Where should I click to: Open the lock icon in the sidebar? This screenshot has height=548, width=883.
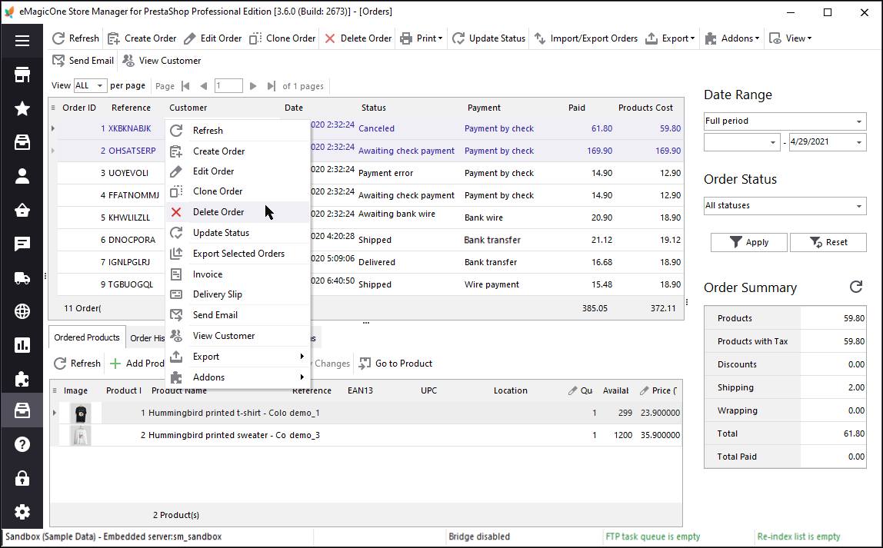click(x=22, y=478)
